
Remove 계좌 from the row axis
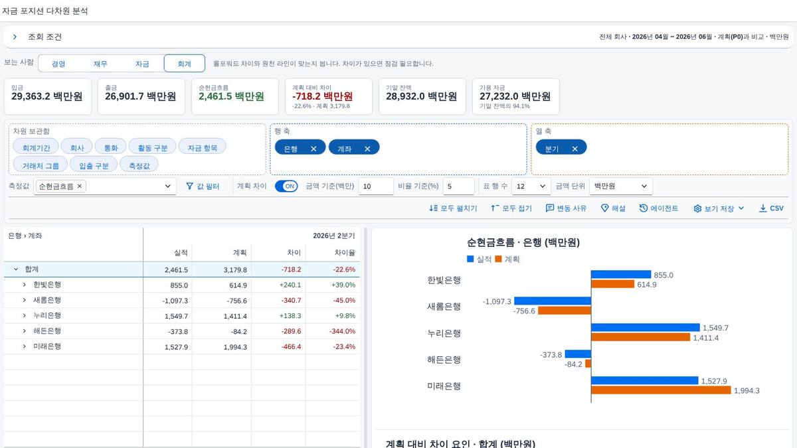point(367,149)
